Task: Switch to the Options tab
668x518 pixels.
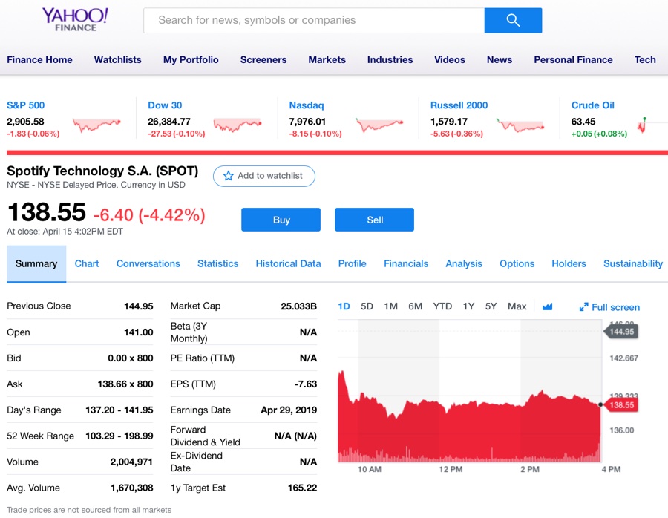Action: (517, 263)
